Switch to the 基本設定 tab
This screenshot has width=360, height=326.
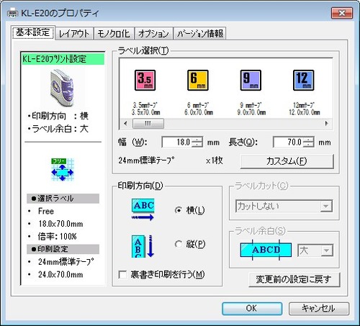tap(33, 32)
